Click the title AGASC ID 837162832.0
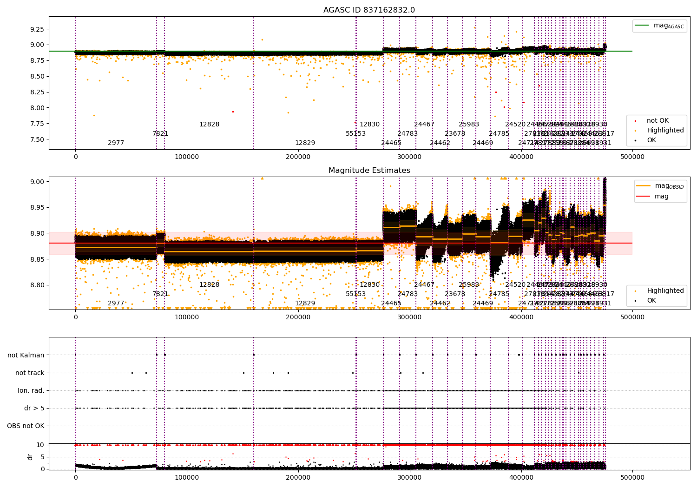This screenshot has height=488, width=697. point(369,10)
